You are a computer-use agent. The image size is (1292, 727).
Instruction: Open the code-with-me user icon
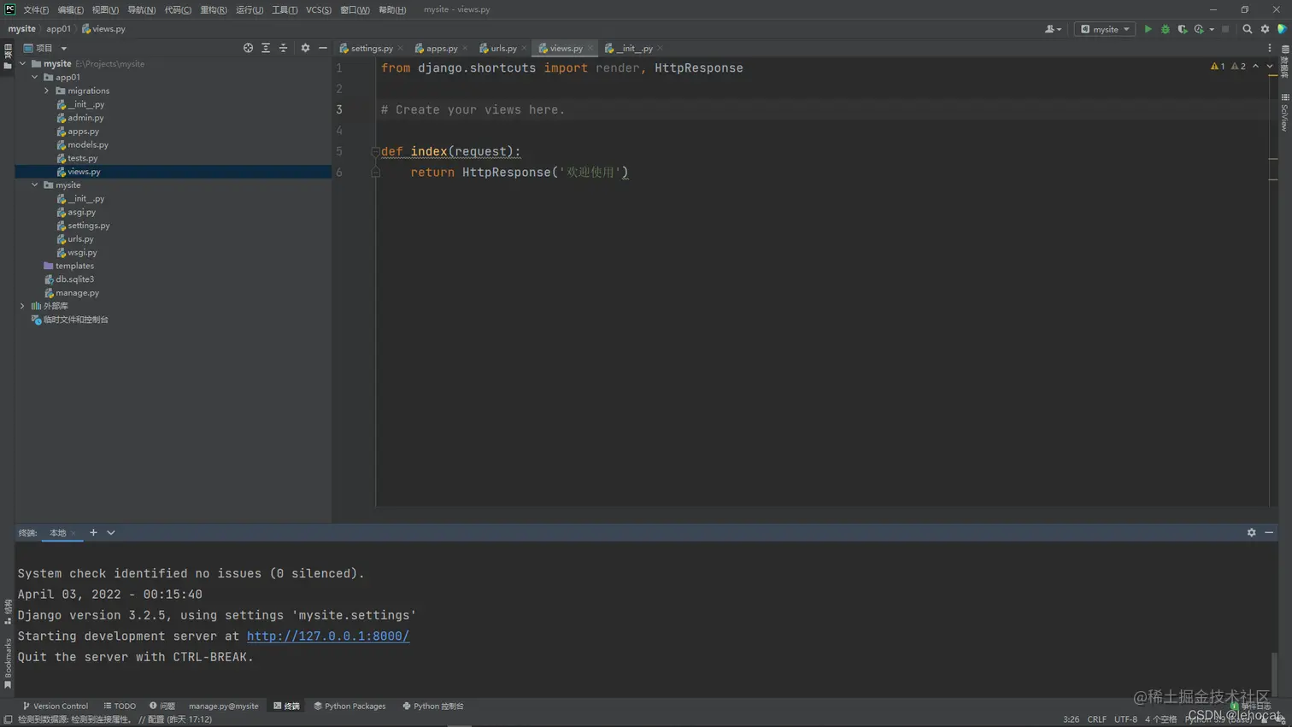1053,29
